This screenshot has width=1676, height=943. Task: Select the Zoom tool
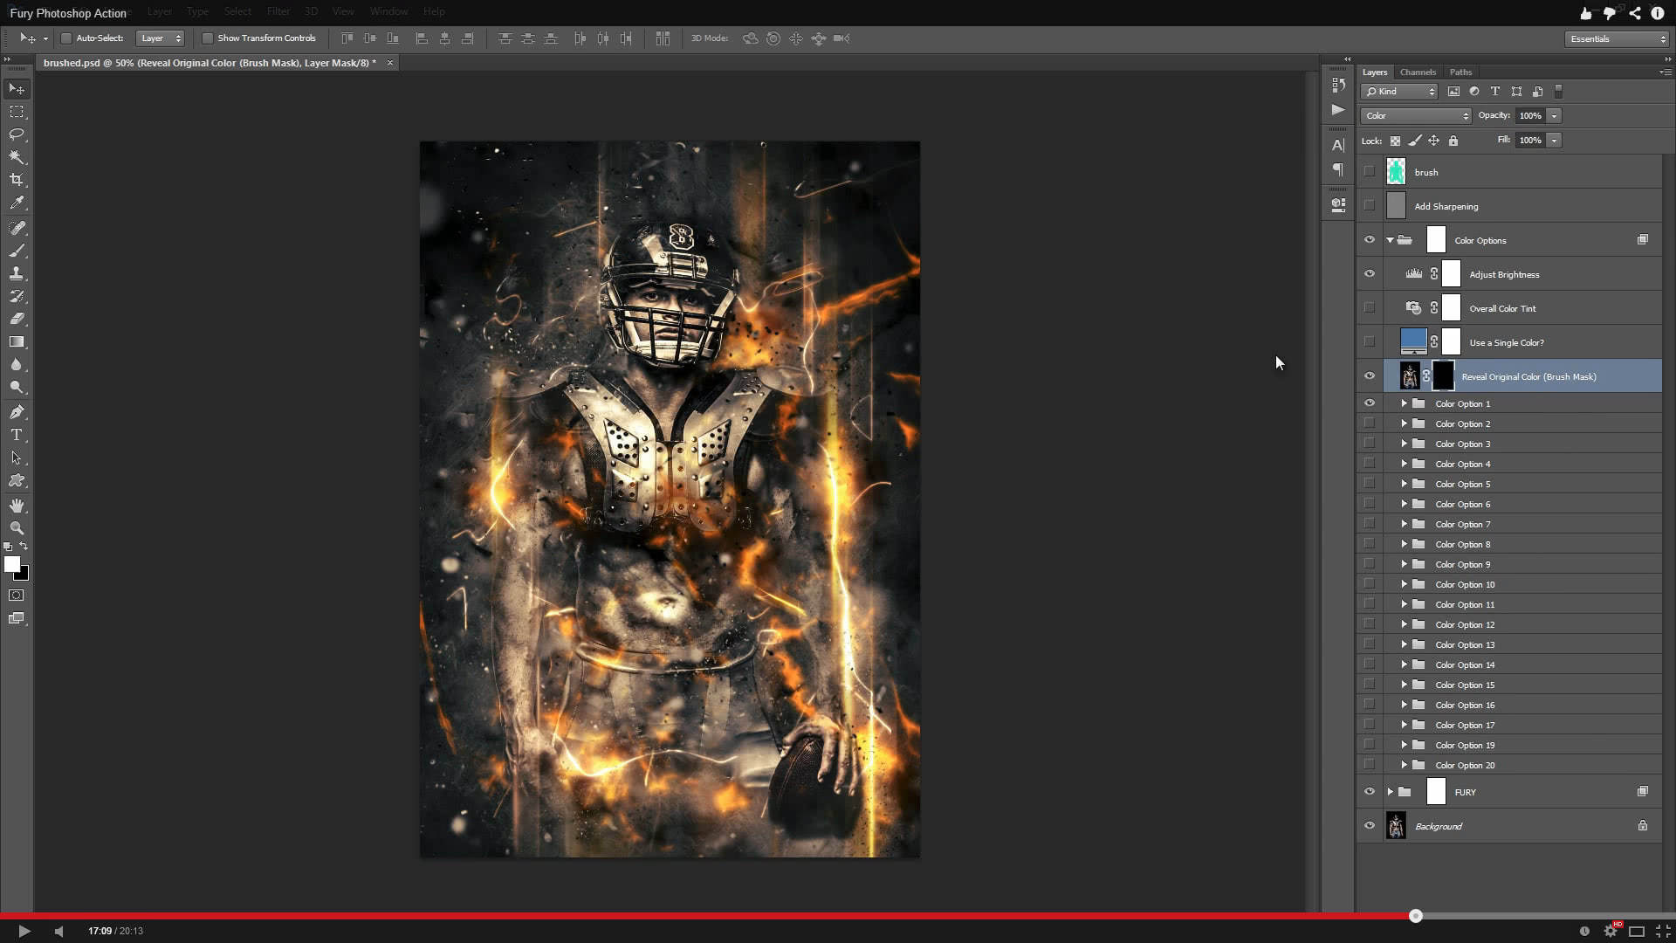17,528
